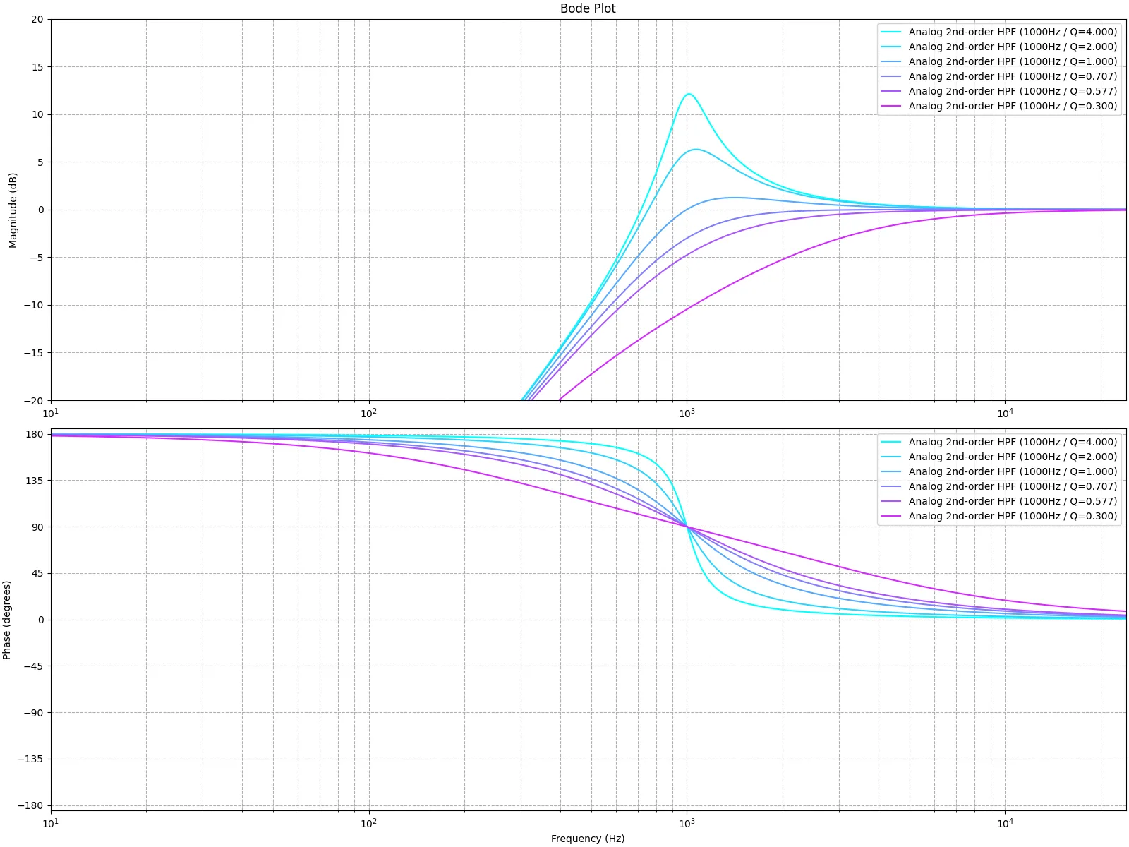Select Q=0.300 entry in phase plot legend
This screenshot has height=847, width=1129.
click(x=1012, y=516)
